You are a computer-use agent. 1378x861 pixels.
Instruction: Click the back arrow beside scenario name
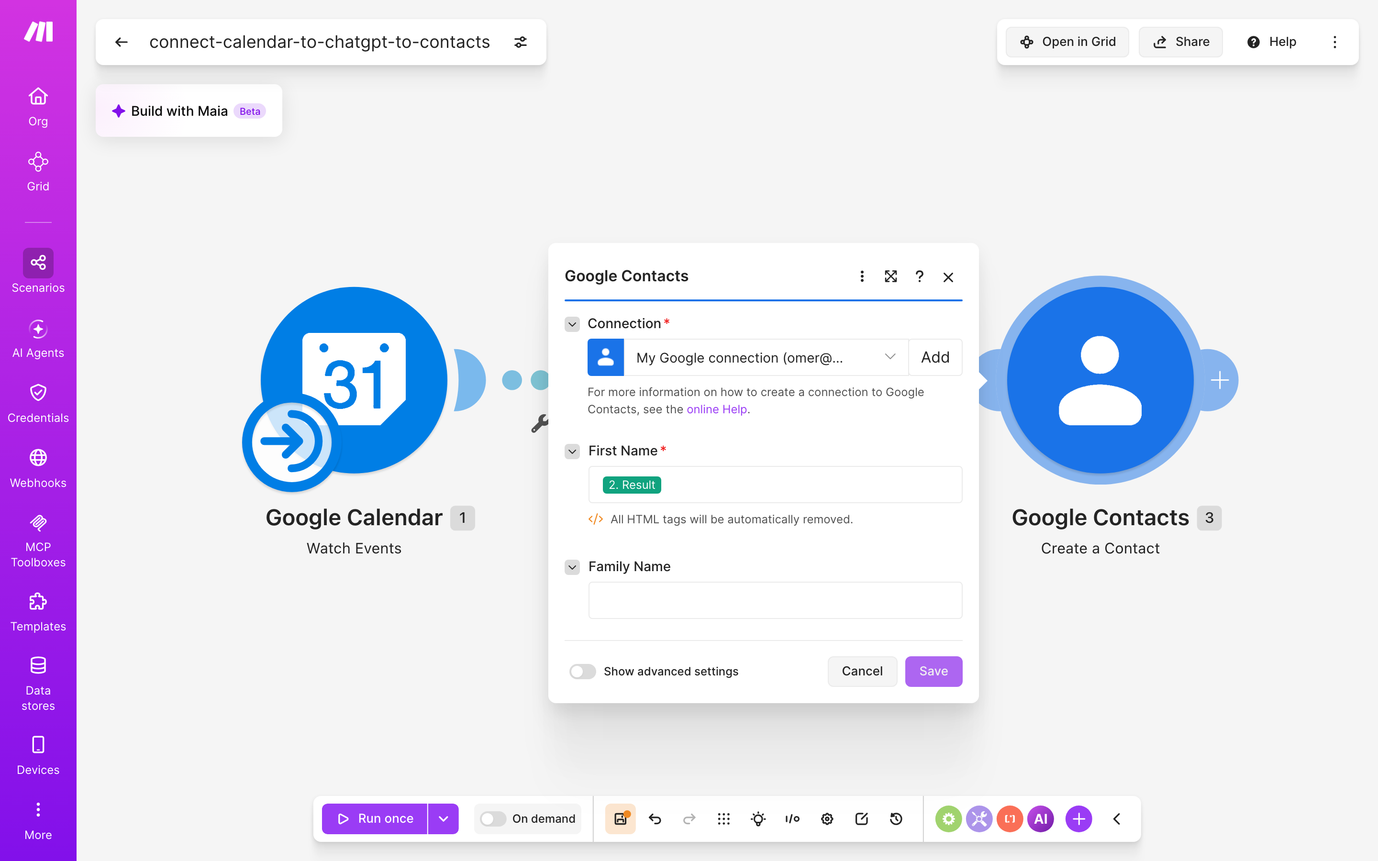pos(121,42)
